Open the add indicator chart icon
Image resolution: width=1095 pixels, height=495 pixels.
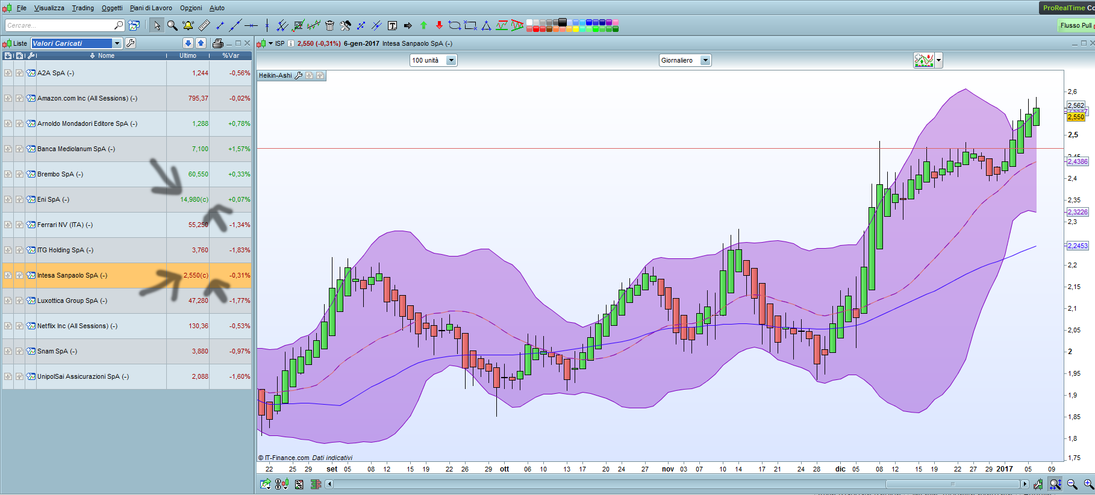(923, 60)
